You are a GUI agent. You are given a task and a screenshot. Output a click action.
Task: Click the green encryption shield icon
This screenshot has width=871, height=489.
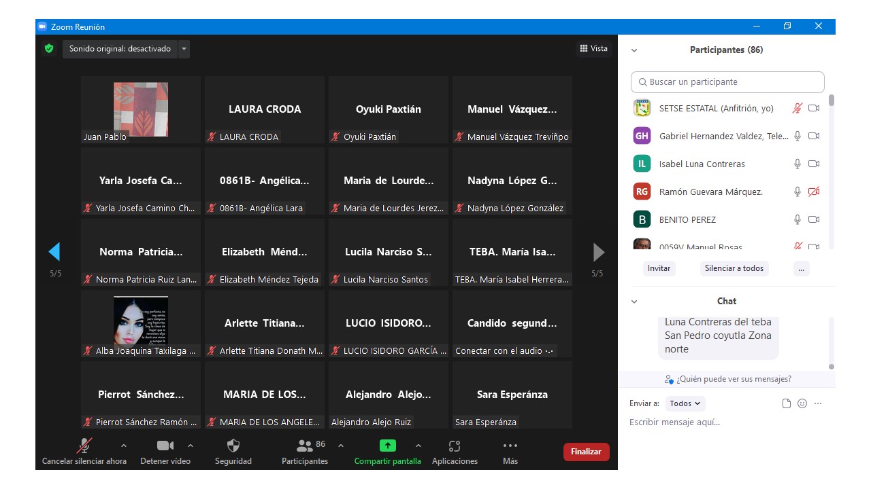(x=48, y=49)
